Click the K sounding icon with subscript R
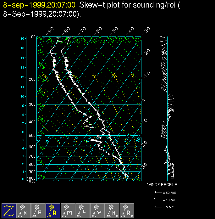The height and width of the screenshot is (219, 215). click(112, 211)
